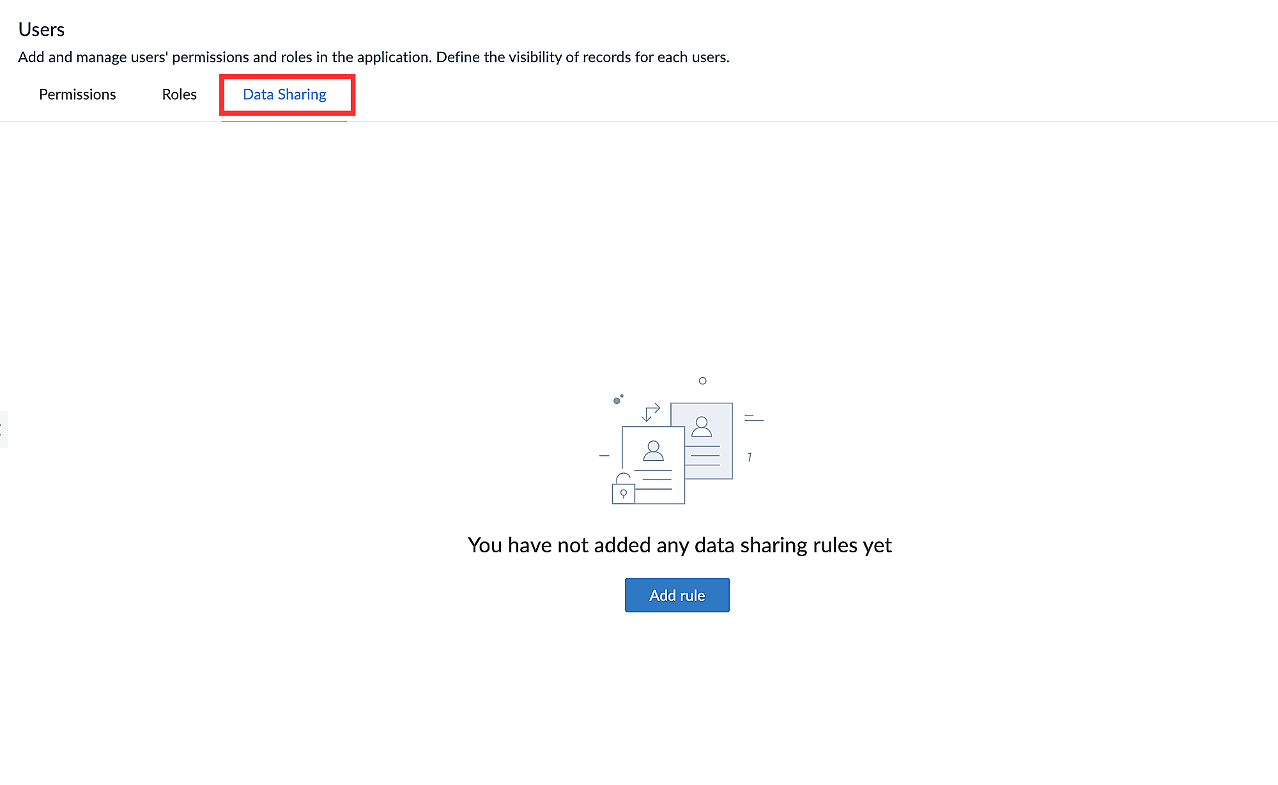Click the person avatar on rear card

pyautogui.click(x=702, y=426)
